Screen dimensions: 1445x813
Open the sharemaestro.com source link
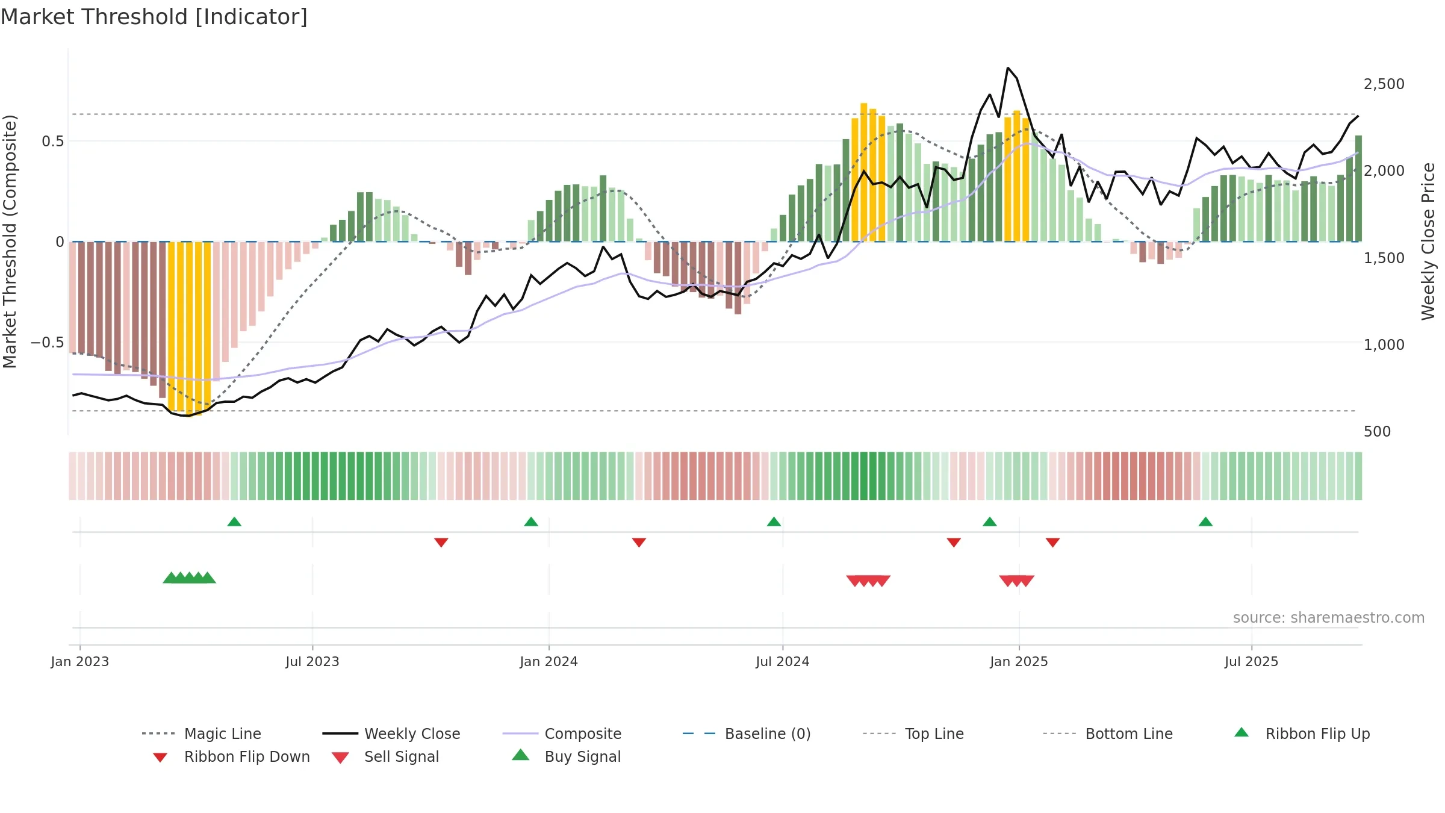(x=1329, y=618)
